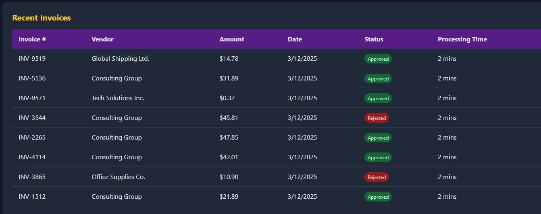Click the Rejected badge for INV-3865
Image resolution: width=541 pixels, height=214 pixels.
pyautogui.click(x=377, y=177)
